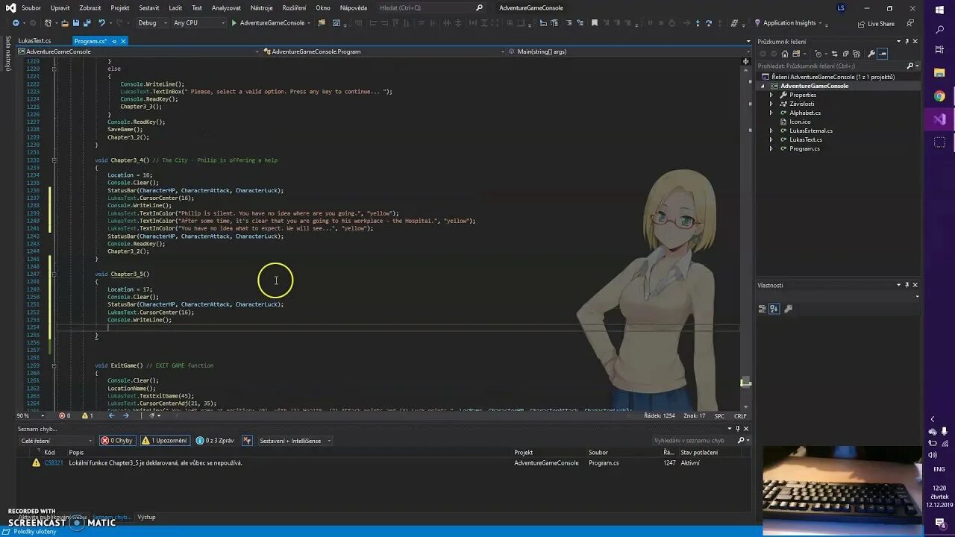
Task: Navigate backward with the toolbar arrow
Action: click(x=16, y=23)
